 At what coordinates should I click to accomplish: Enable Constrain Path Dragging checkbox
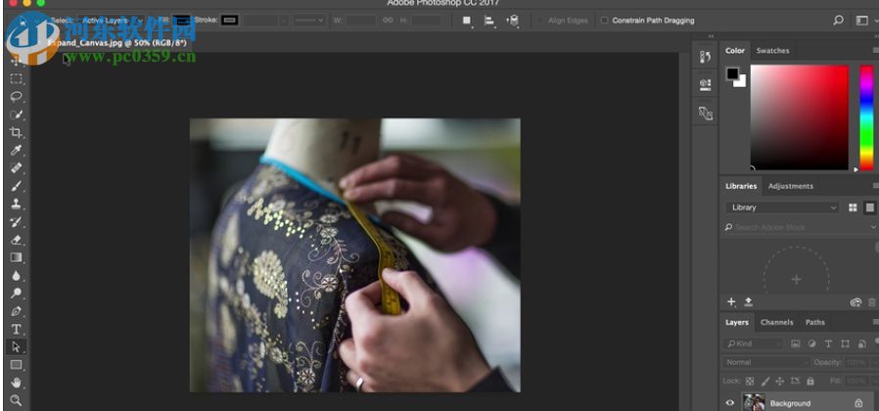pyautogui.click(x=604, y=21)
